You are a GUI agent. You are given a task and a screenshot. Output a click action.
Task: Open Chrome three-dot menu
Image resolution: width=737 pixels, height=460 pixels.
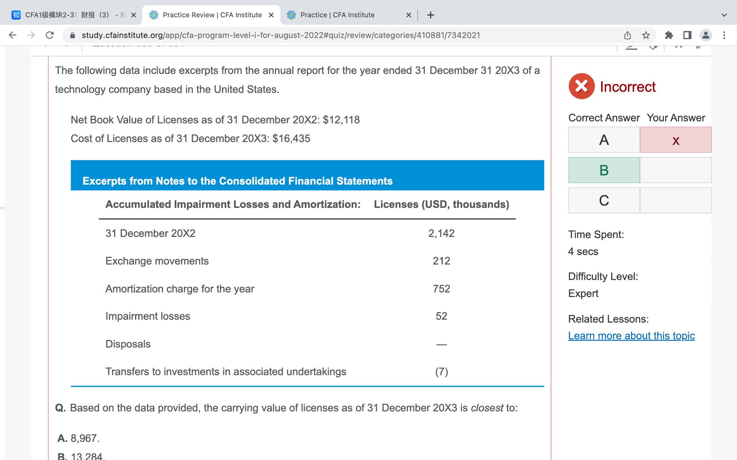click(x=724, y=35)
